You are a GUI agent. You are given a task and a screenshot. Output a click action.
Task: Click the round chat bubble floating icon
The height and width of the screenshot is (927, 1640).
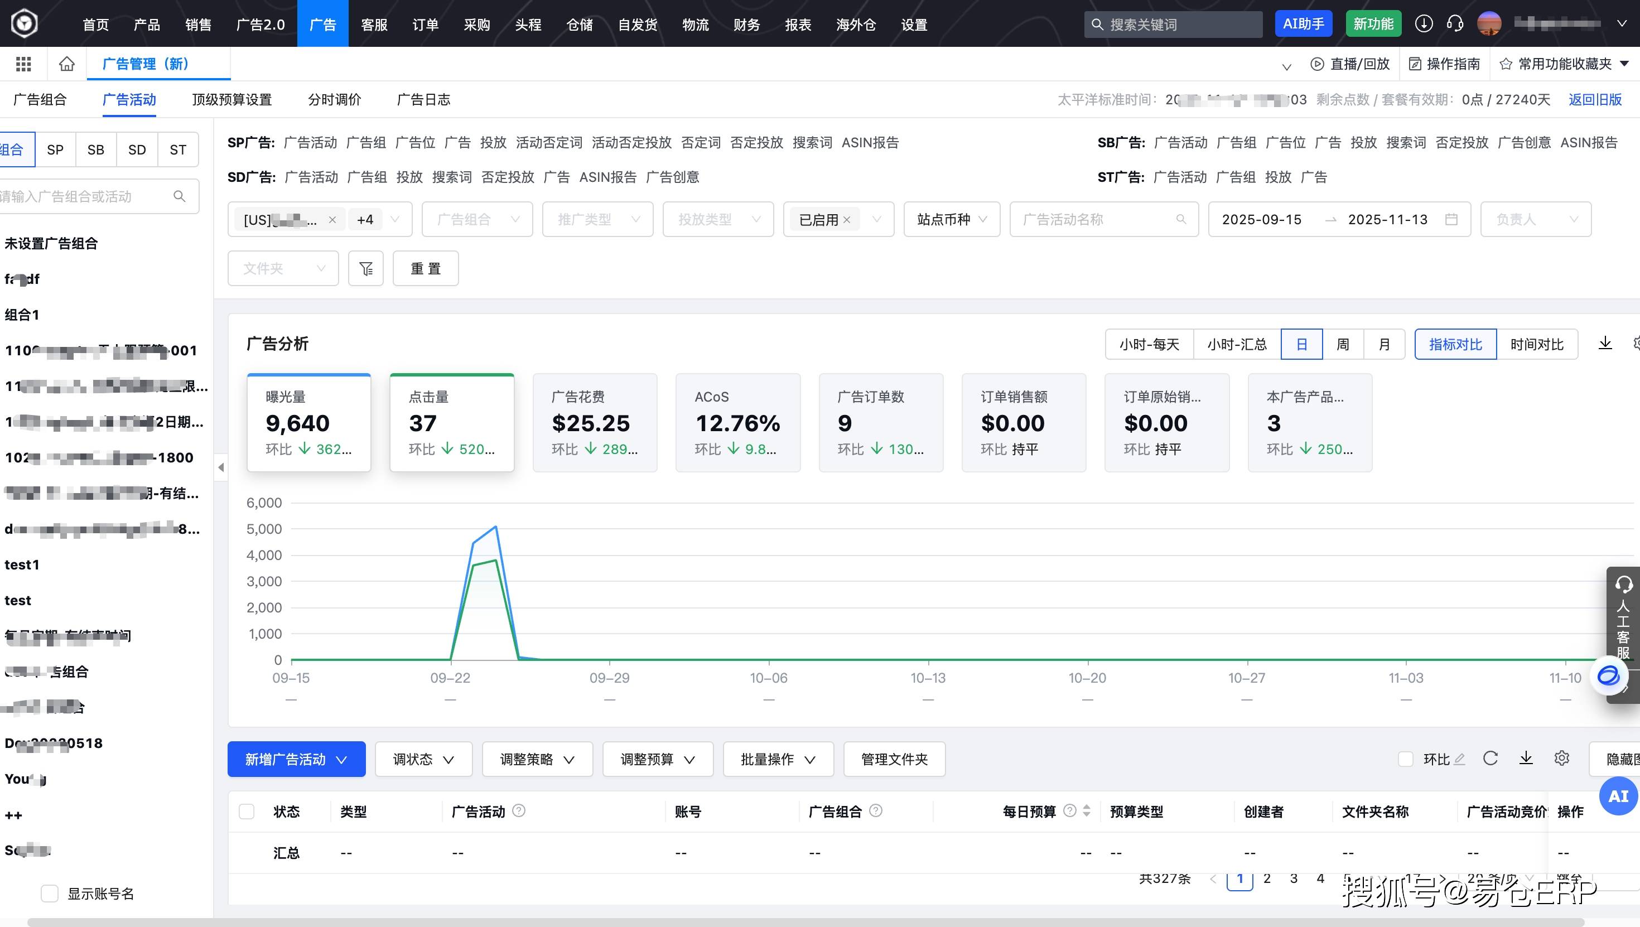point(1608,675)
